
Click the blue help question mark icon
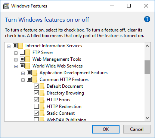147,19
